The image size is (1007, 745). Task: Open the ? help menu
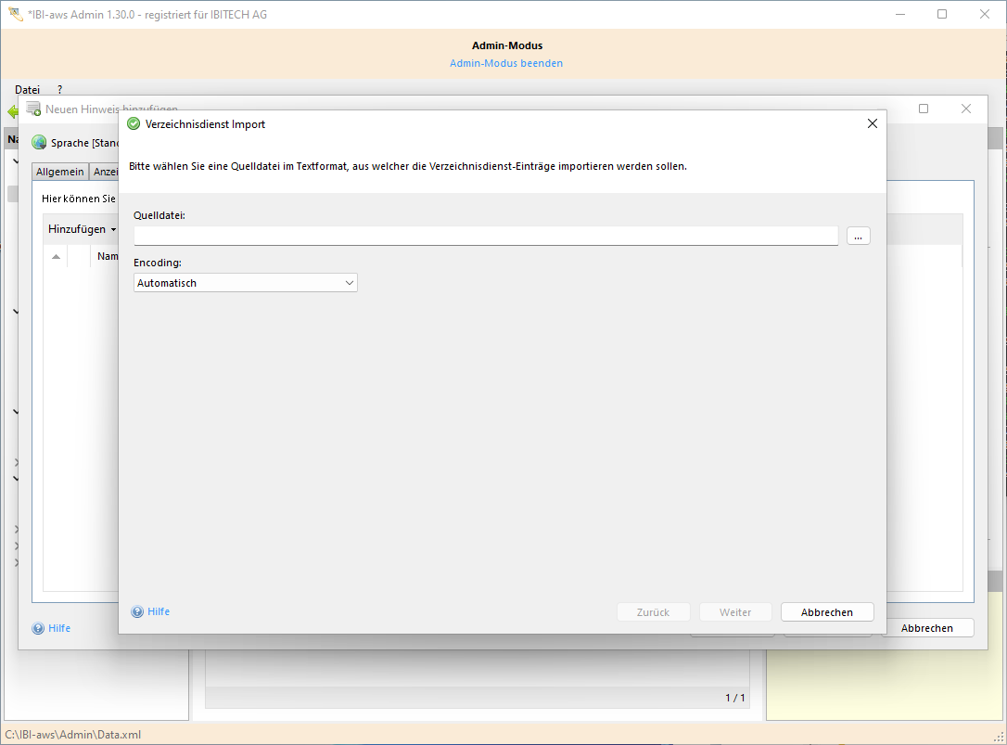pyautogui.click(x=59, y=89)
